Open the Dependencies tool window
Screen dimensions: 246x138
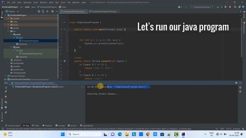(86, 125)
